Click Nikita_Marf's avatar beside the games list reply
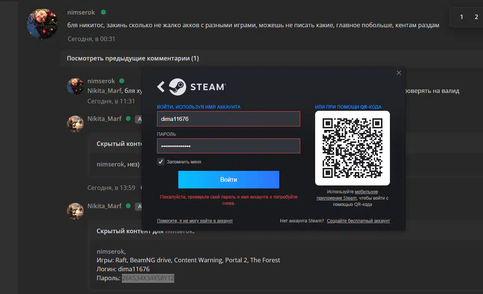The image size is (483, 294). click(75, 211)
